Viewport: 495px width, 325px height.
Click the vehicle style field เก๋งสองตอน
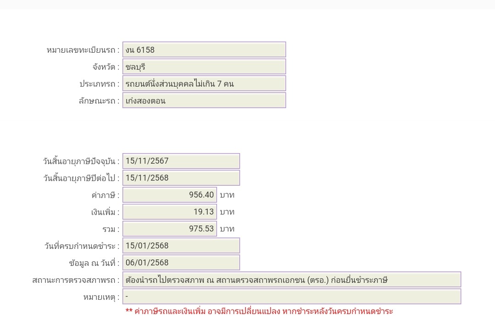coord(204,100)
